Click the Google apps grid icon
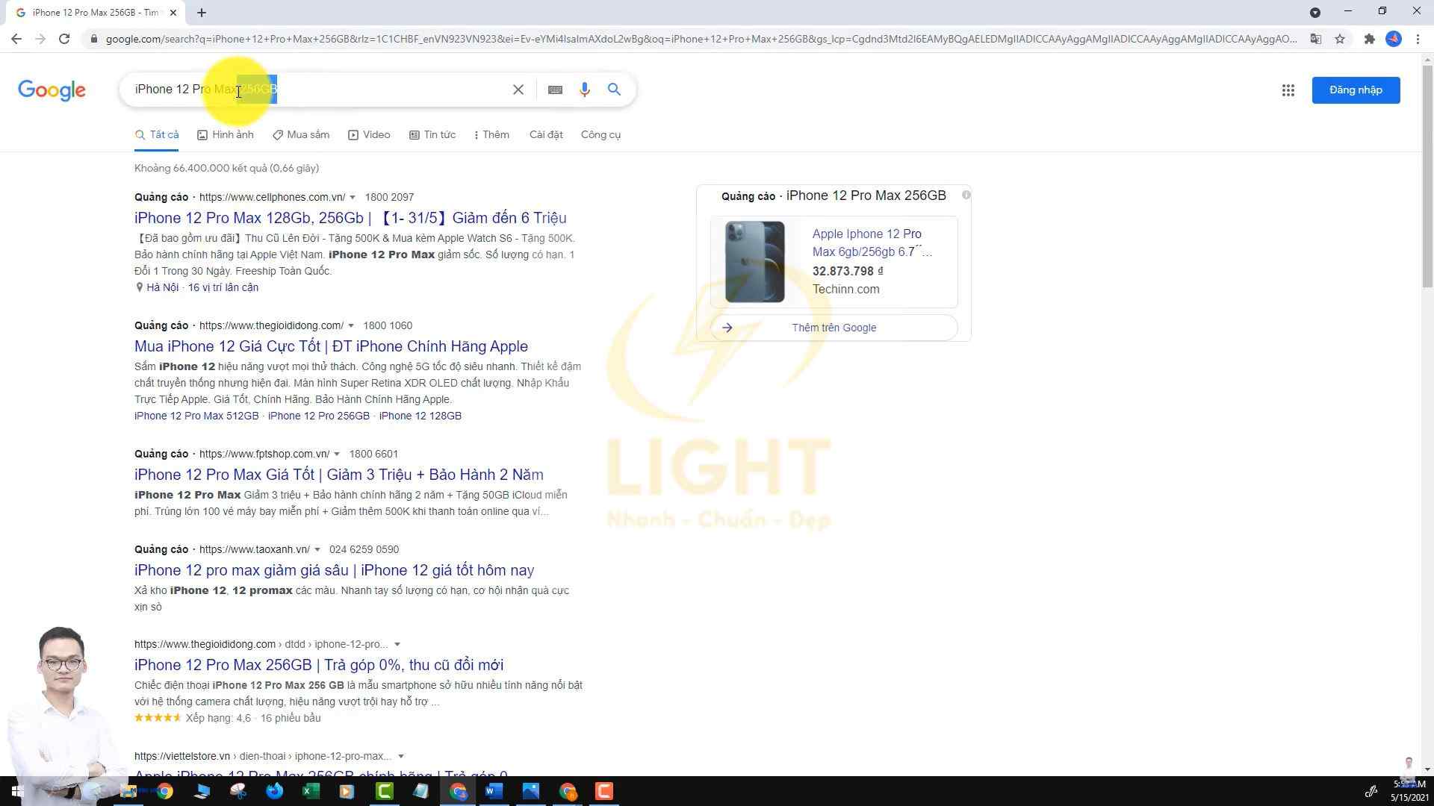This screenshot has width=1434, height=806. 1288,90
